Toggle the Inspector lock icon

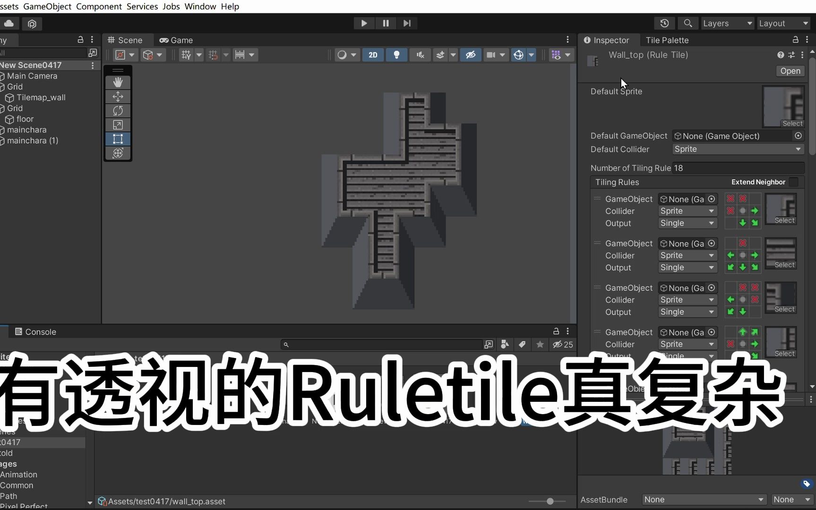(795, 40)
